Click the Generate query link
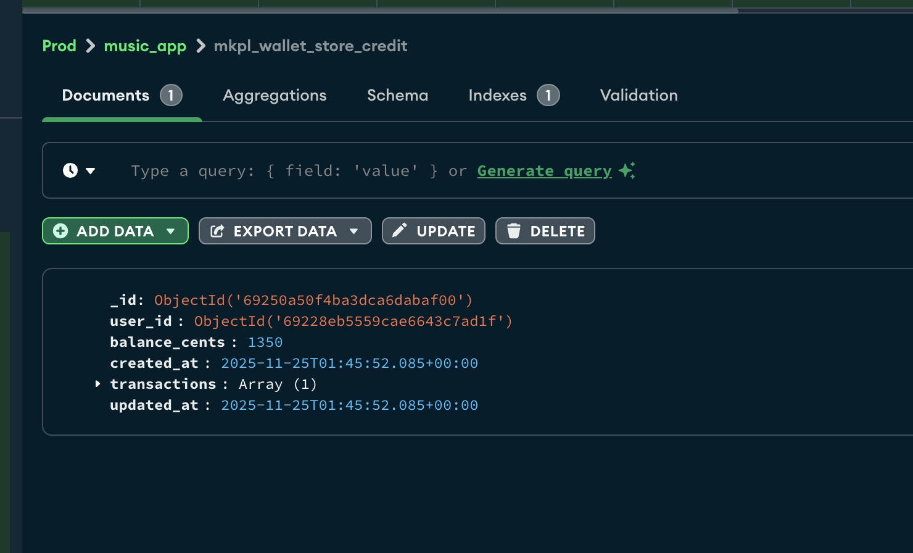913x553 pixels. tap(544, 171)
